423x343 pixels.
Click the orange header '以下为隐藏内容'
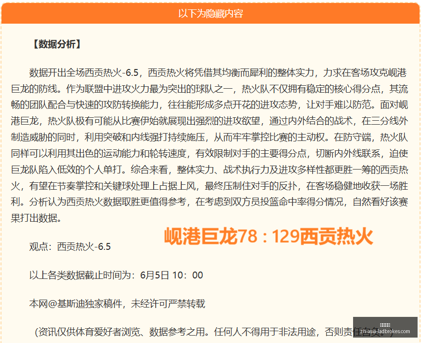point(210,13)
